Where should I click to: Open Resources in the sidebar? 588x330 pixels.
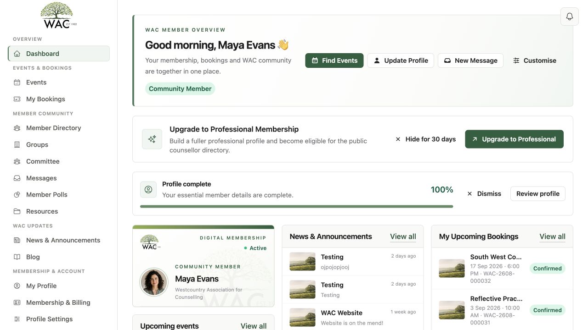(59, 211)
